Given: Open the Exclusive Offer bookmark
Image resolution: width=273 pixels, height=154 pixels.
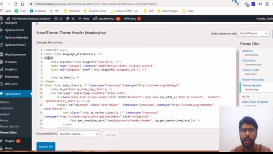Looking at the screenshot, I should click(x=125, y=11).
